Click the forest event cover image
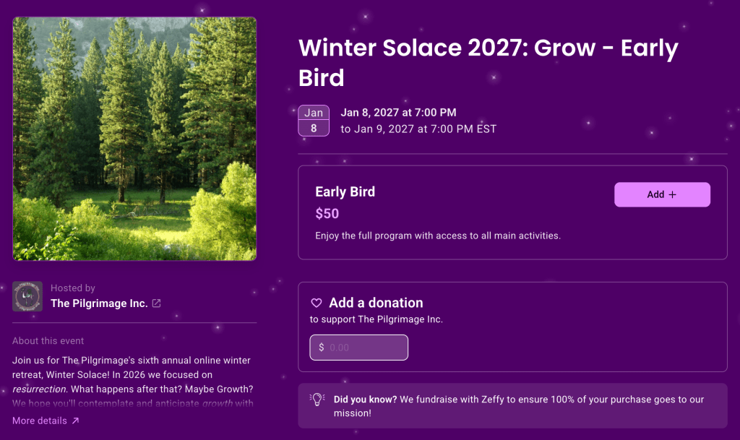The height and width of the screenshot is (440, 740). click(134, 139)
